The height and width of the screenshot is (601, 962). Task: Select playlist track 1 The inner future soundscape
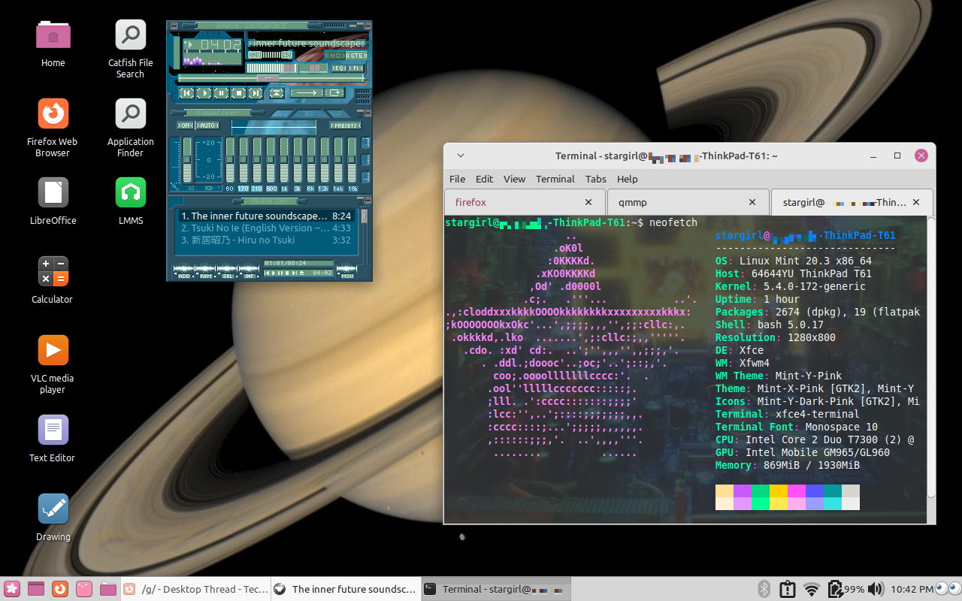(x=266, y=216)
